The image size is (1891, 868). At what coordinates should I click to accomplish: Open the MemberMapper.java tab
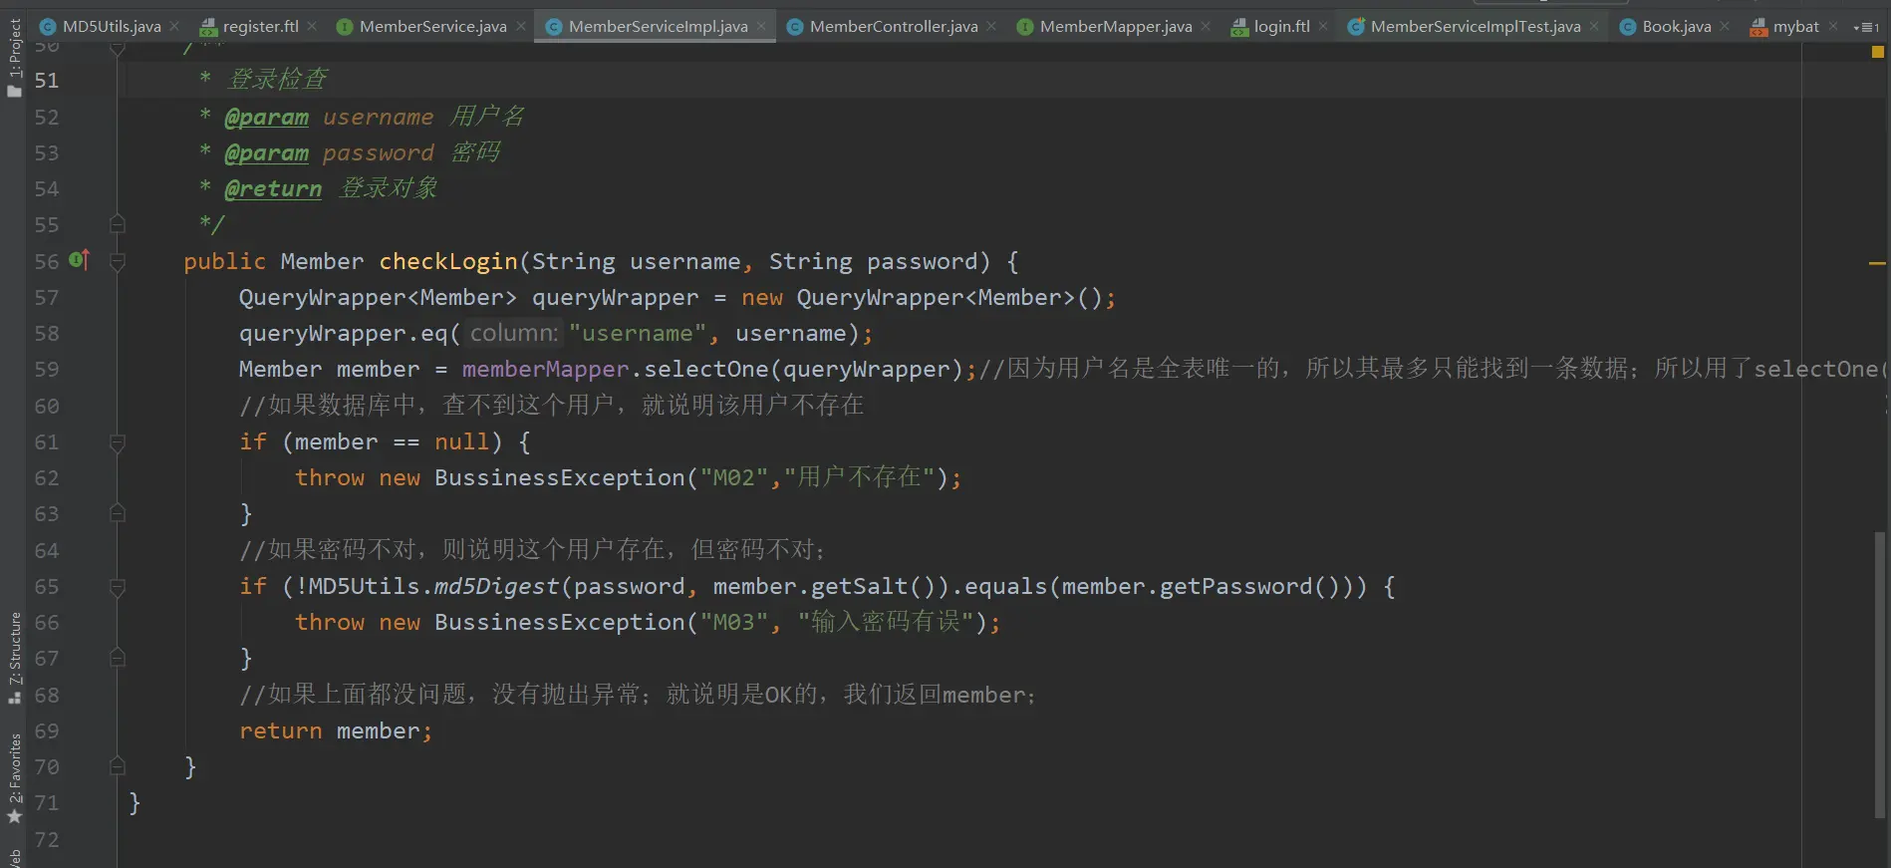click(x=1115, y=26)
